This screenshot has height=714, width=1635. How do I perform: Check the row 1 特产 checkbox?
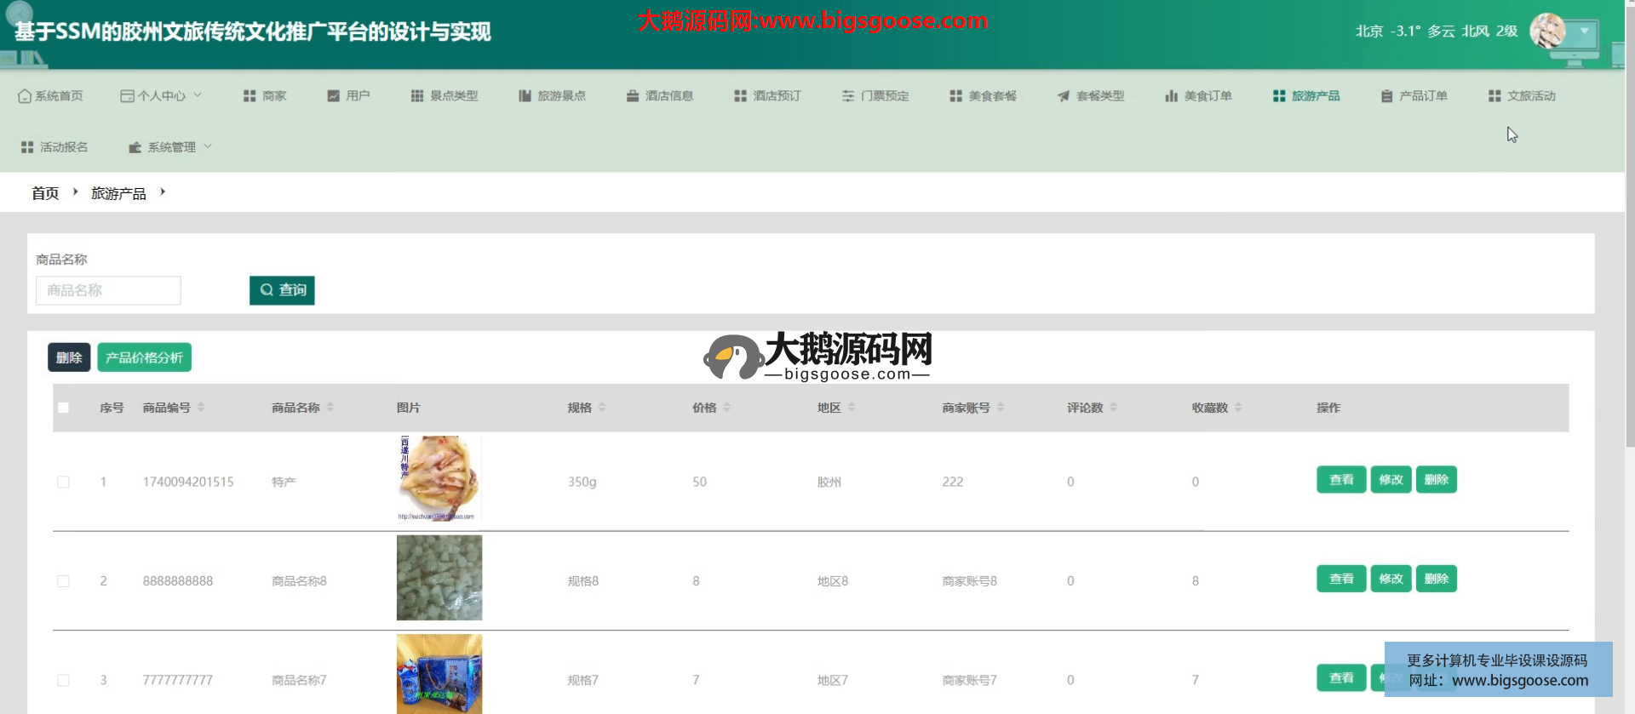tap(63, 482)
